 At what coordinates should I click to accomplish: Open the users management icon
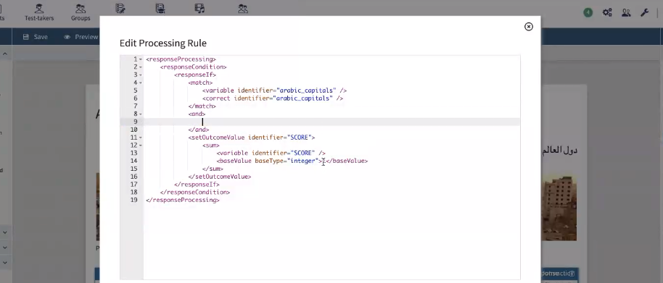(626, 12)
